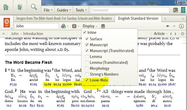
Task: Toggle the reading view book icon
Action: (x=103, y=26)
